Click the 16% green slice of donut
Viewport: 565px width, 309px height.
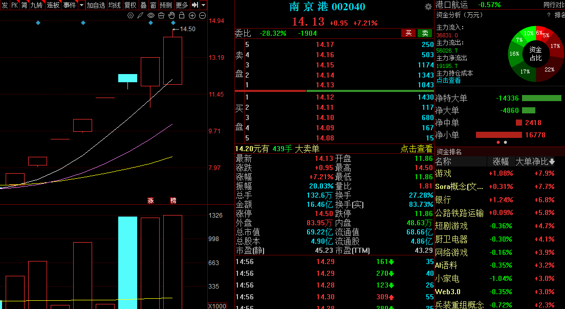pos(514,54)
